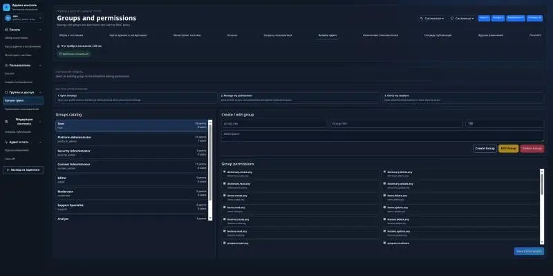This screenshot has width=553, height=276.
Task: Switch to the Карта админки tab
Action: tap(129, 35)
